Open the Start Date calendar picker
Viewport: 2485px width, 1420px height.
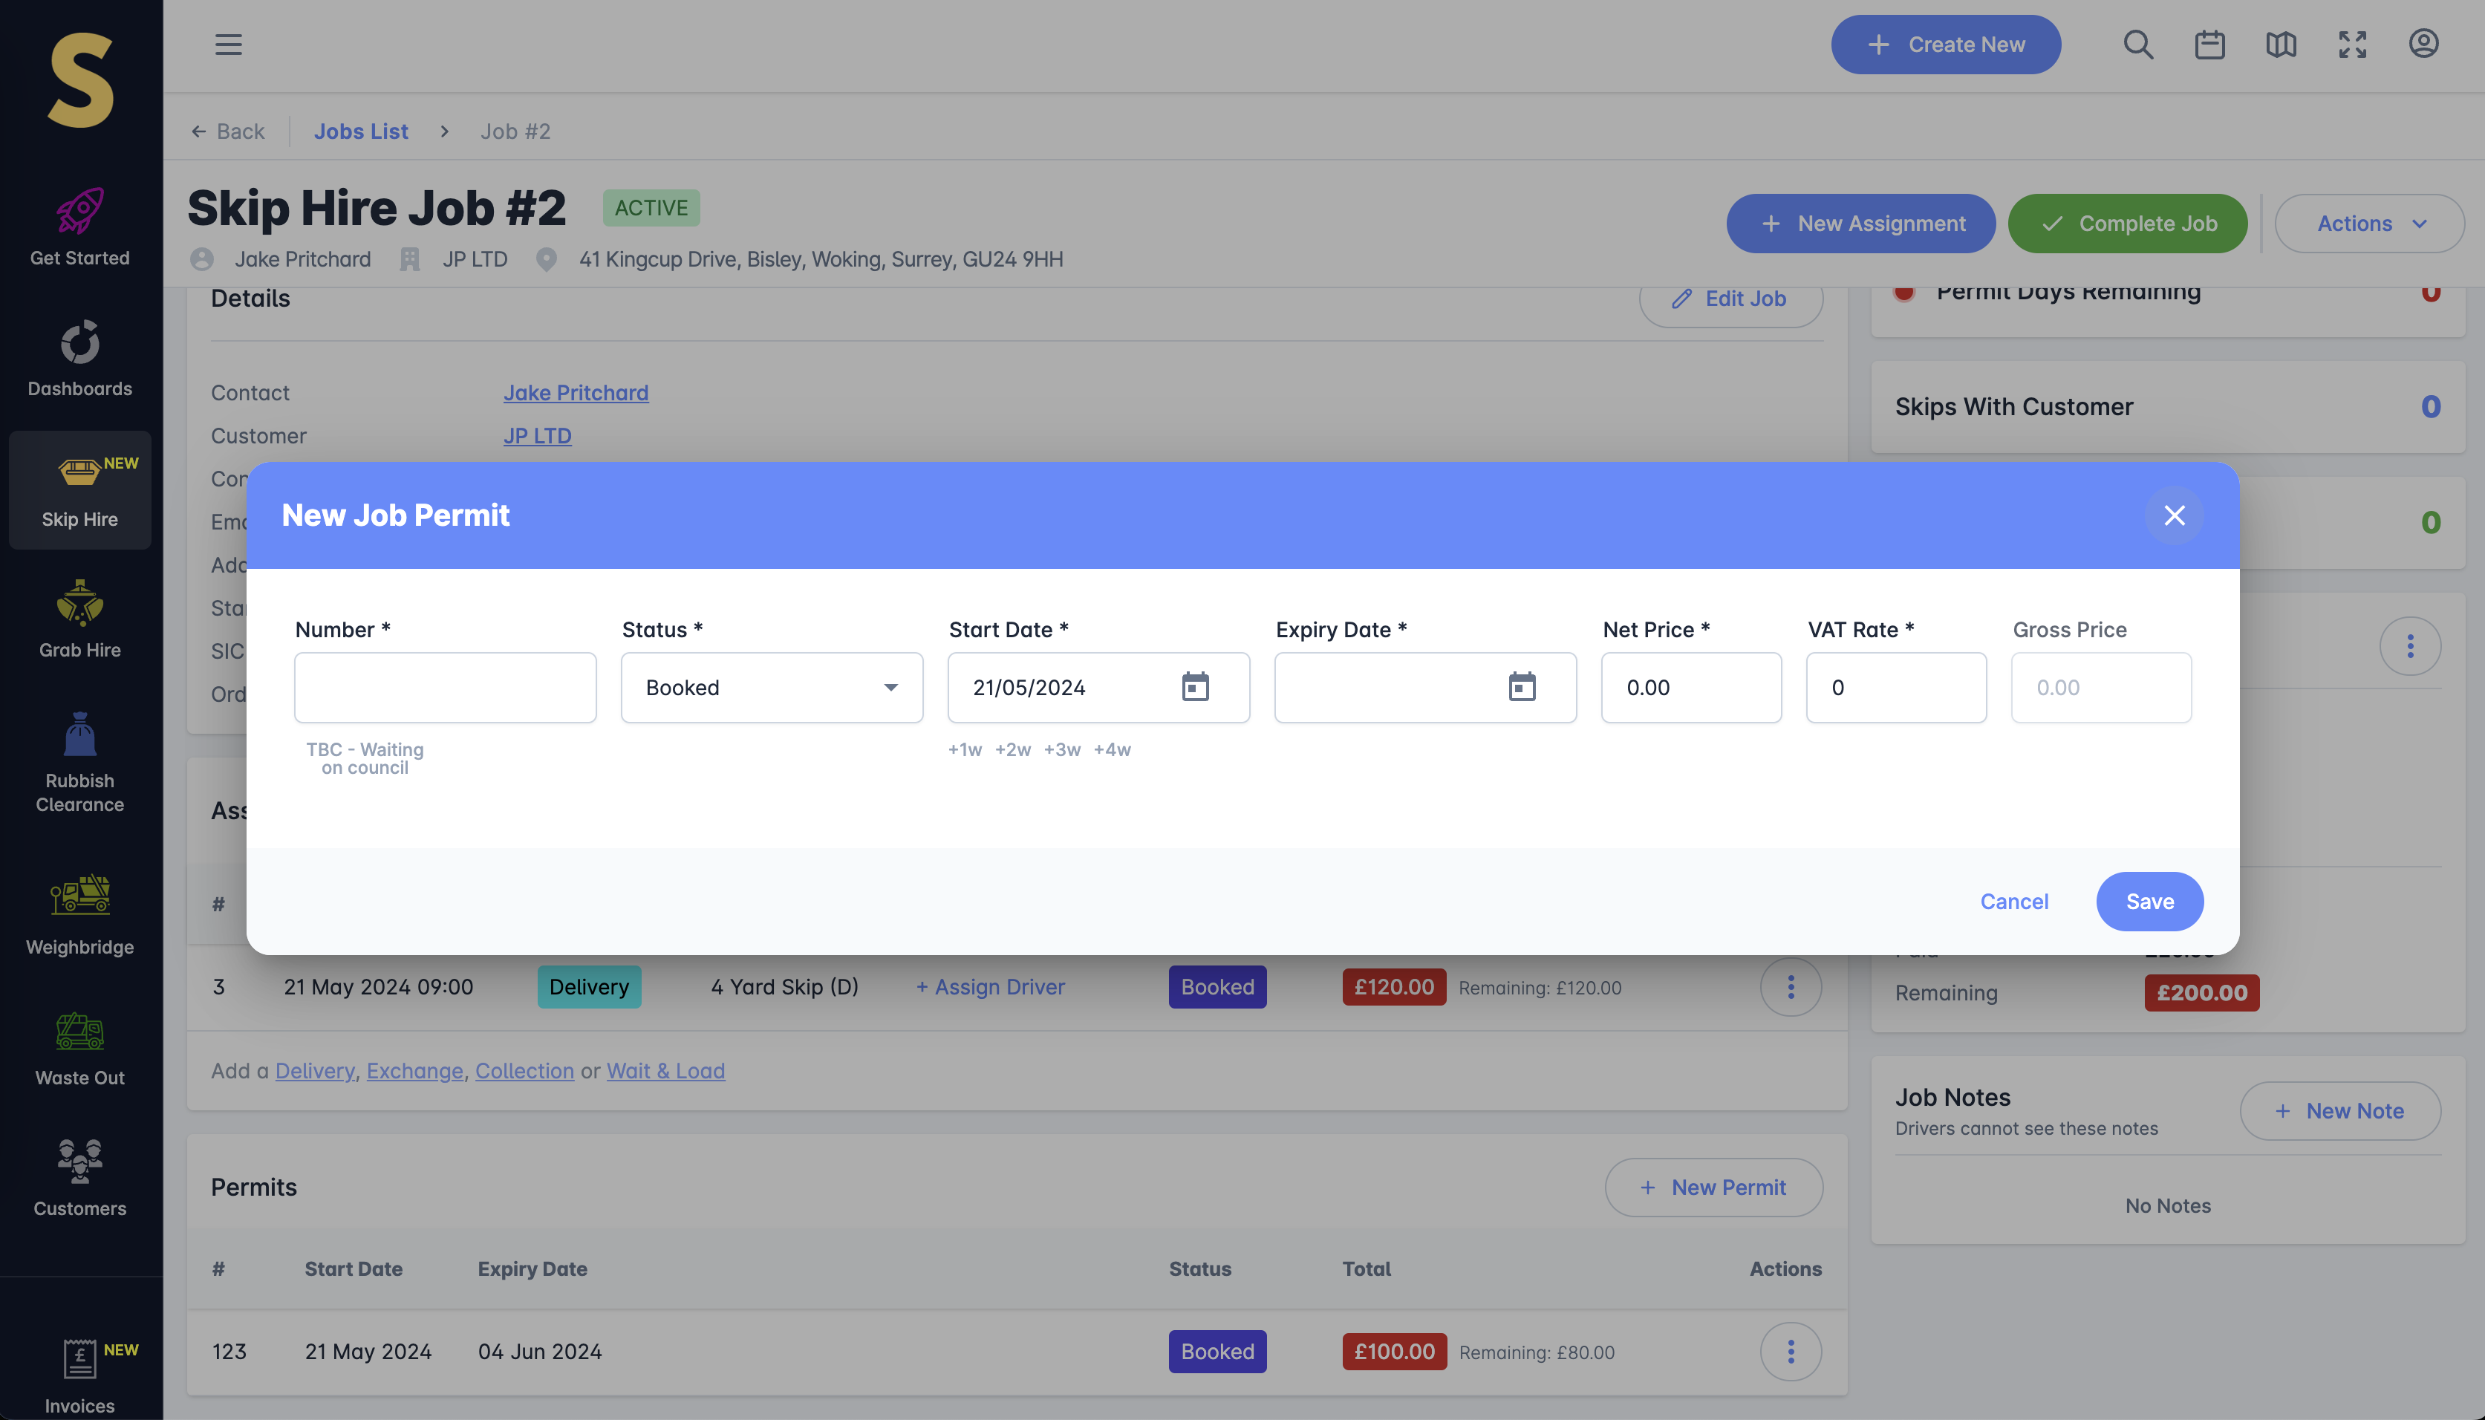[1195, 686]
